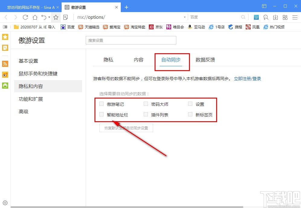Toggle the 傲游笔记 sync checkbox
The height and width of the screenshot is (208, 301).
point(101,104)
